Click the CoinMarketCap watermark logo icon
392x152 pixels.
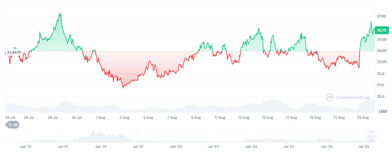[330, 97]
